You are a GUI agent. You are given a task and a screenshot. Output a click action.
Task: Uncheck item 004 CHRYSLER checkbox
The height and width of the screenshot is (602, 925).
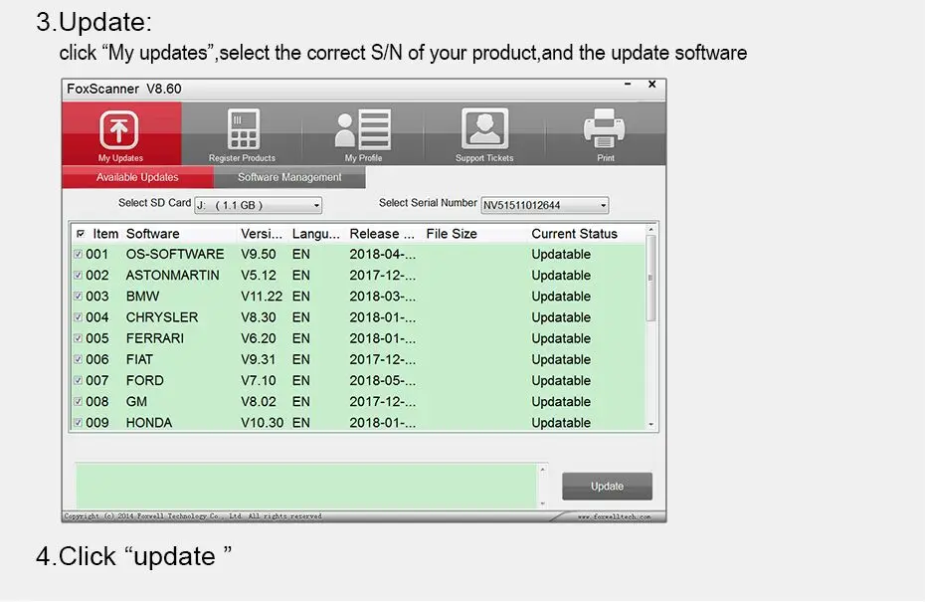(x=78, y=317)
